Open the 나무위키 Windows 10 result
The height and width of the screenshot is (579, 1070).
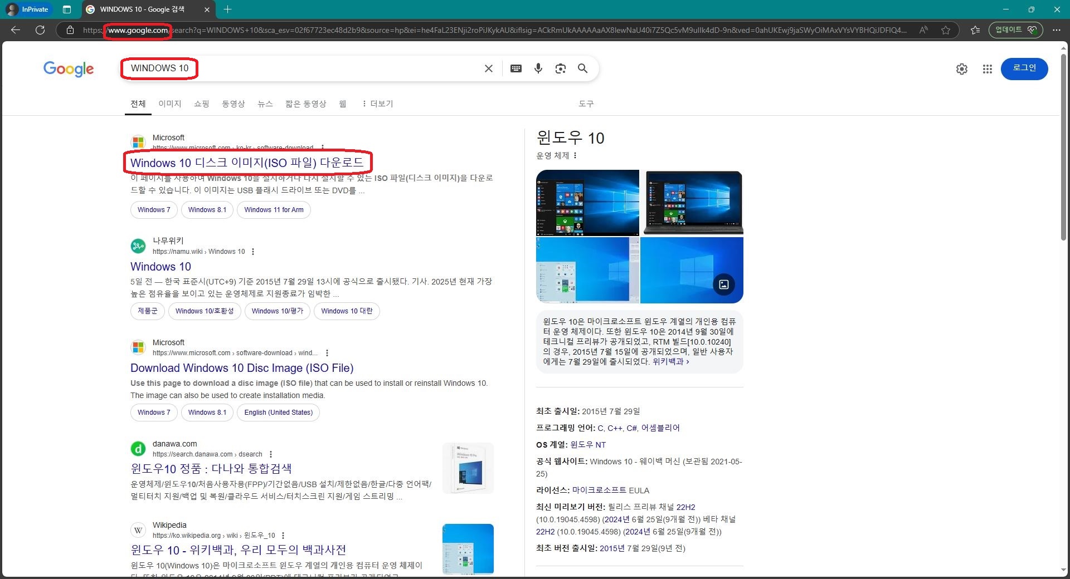point(160,267)
